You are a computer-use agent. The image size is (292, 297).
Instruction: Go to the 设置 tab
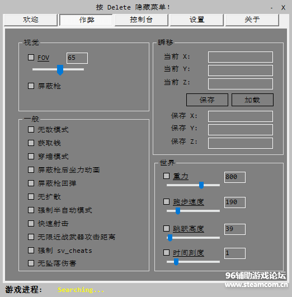click(197, 20)
